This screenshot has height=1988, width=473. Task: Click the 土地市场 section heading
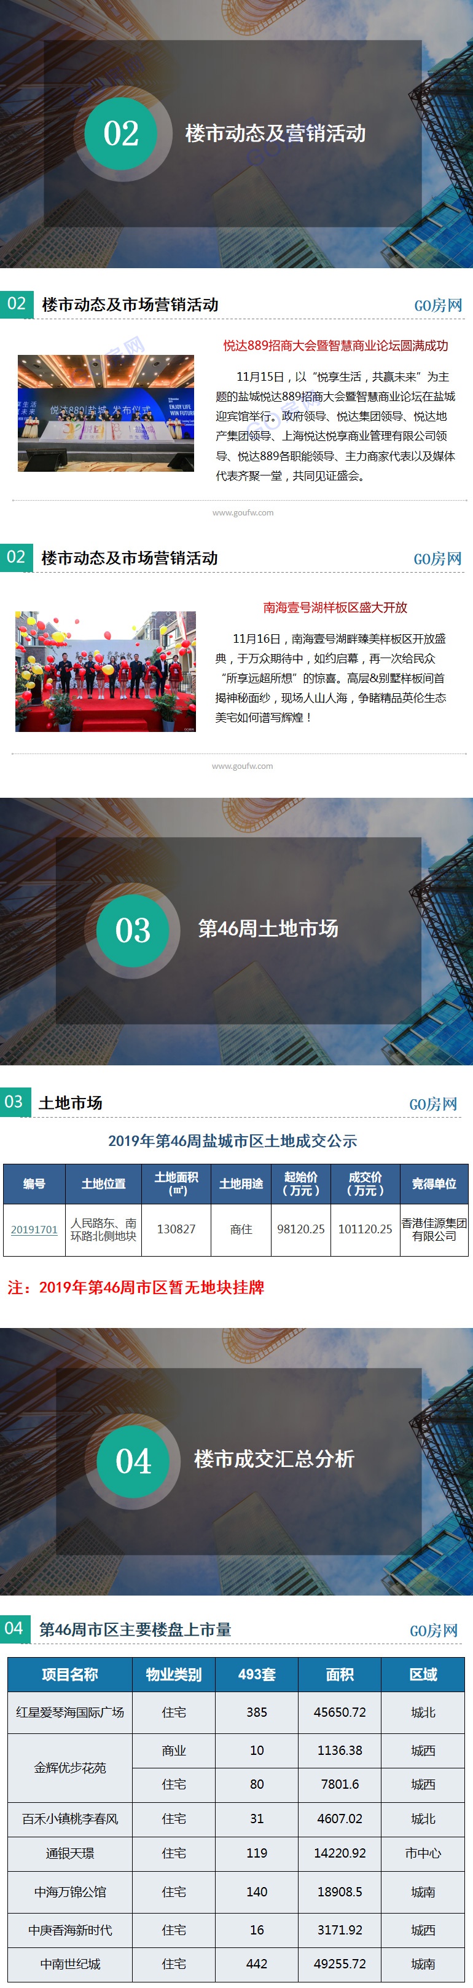pyautogui.click(x=70, y=1103)
